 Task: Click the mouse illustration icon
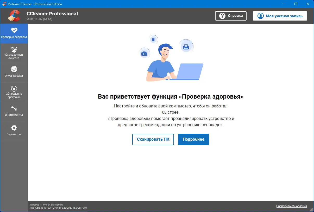[153, 39]
